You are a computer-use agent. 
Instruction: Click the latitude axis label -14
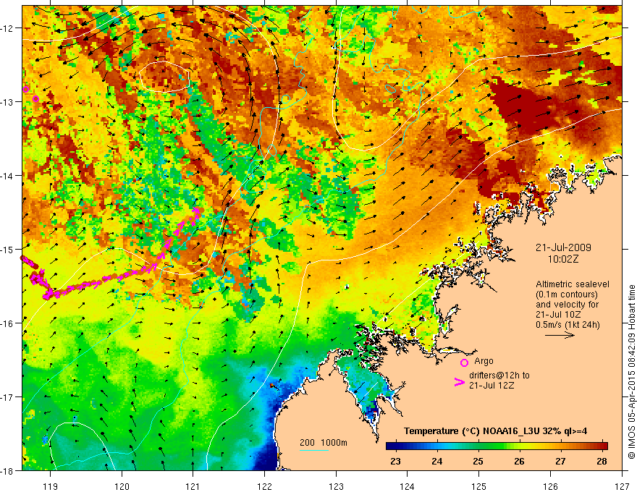(8, 176)
